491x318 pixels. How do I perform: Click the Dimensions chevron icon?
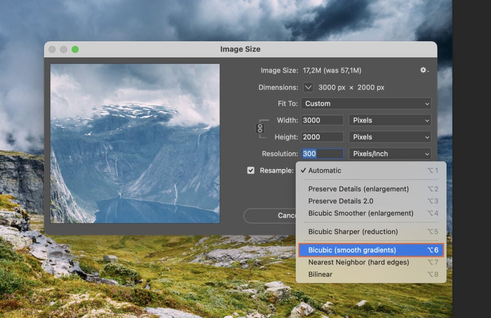[x=307, y=87]
